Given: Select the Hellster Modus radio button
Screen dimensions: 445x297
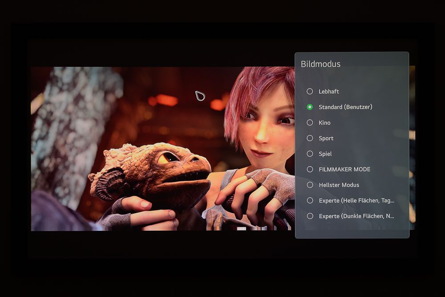Looking at the screenshot, I should [310, 185].
